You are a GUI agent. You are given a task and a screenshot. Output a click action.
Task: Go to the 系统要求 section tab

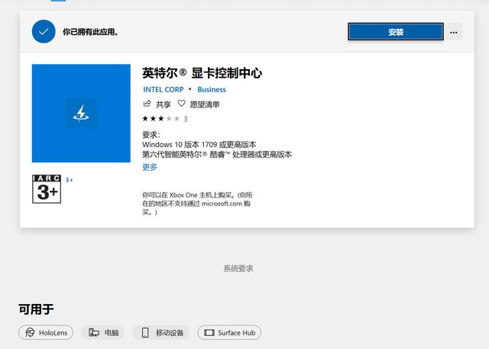tap(238, 268)
